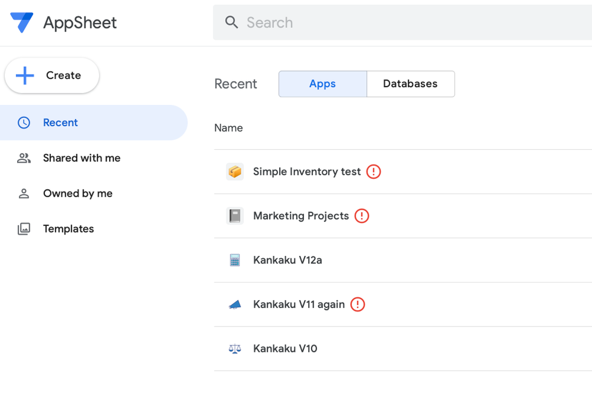Screen dimensions: 592x404
Task: Open the Kankaku V10 app
Action: click(285, 348)
